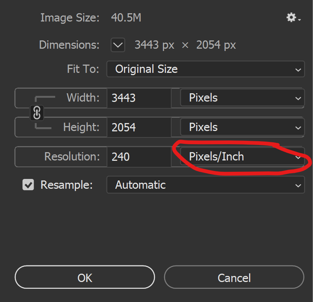Click the Resolution label text
313x302 pixels.
click(72, 156)
